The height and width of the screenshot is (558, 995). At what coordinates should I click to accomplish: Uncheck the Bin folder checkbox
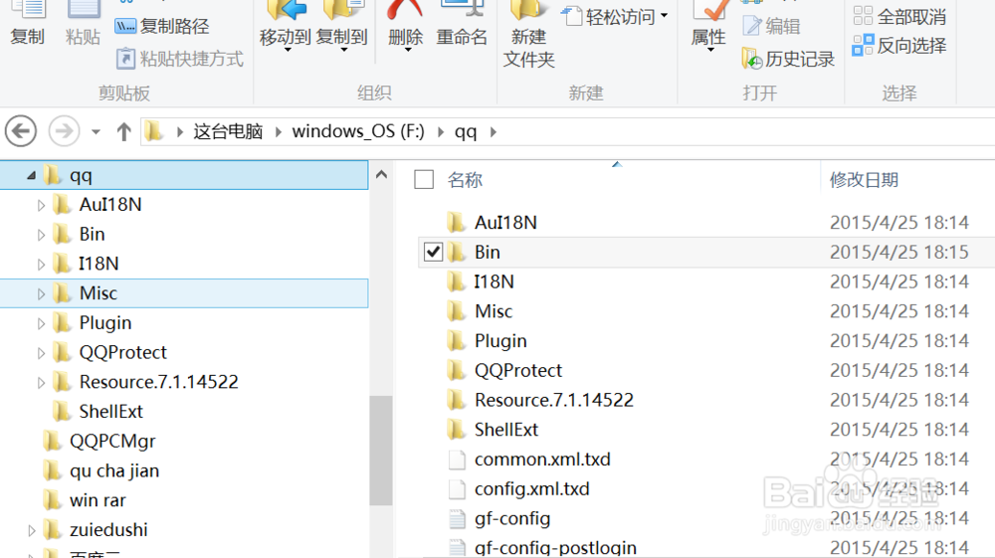coord(433,252)
